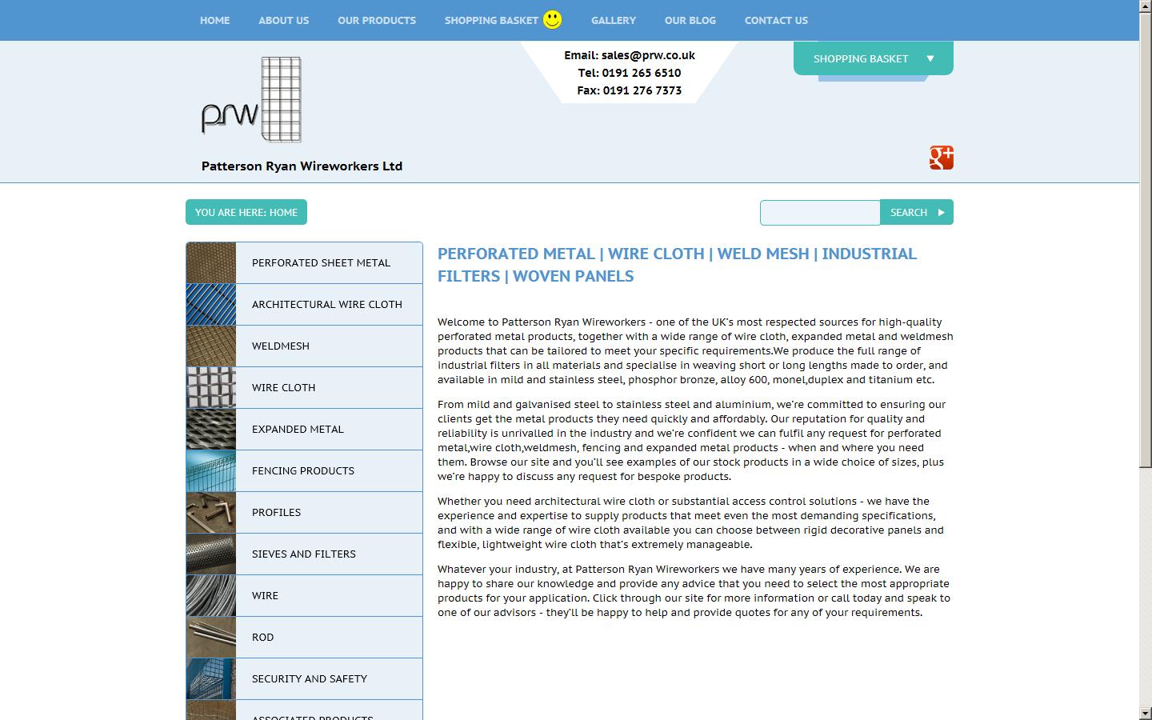Screen dimensions: 1152x720
Task: Open the Shopping Basket dropdown arrow
Action: click(930, 58)
